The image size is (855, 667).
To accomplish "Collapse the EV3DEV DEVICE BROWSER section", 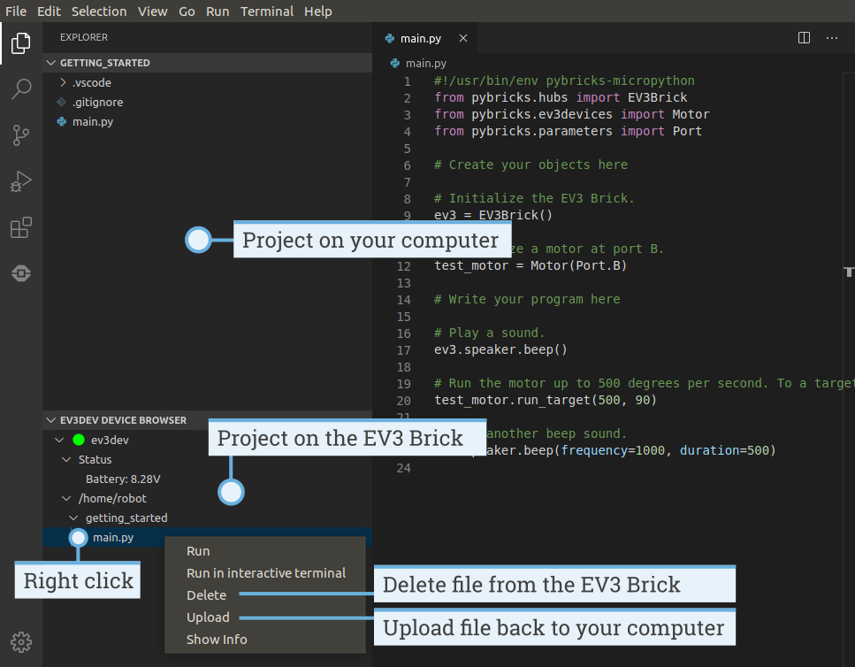I will [122, 420].
